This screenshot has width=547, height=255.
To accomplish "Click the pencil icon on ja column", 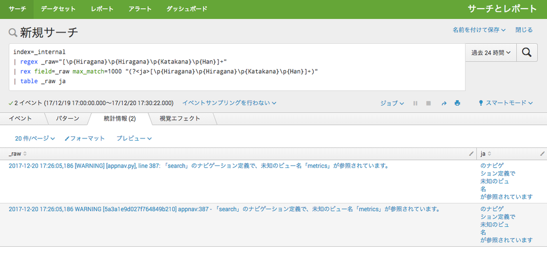I will (x=542, y=154).
